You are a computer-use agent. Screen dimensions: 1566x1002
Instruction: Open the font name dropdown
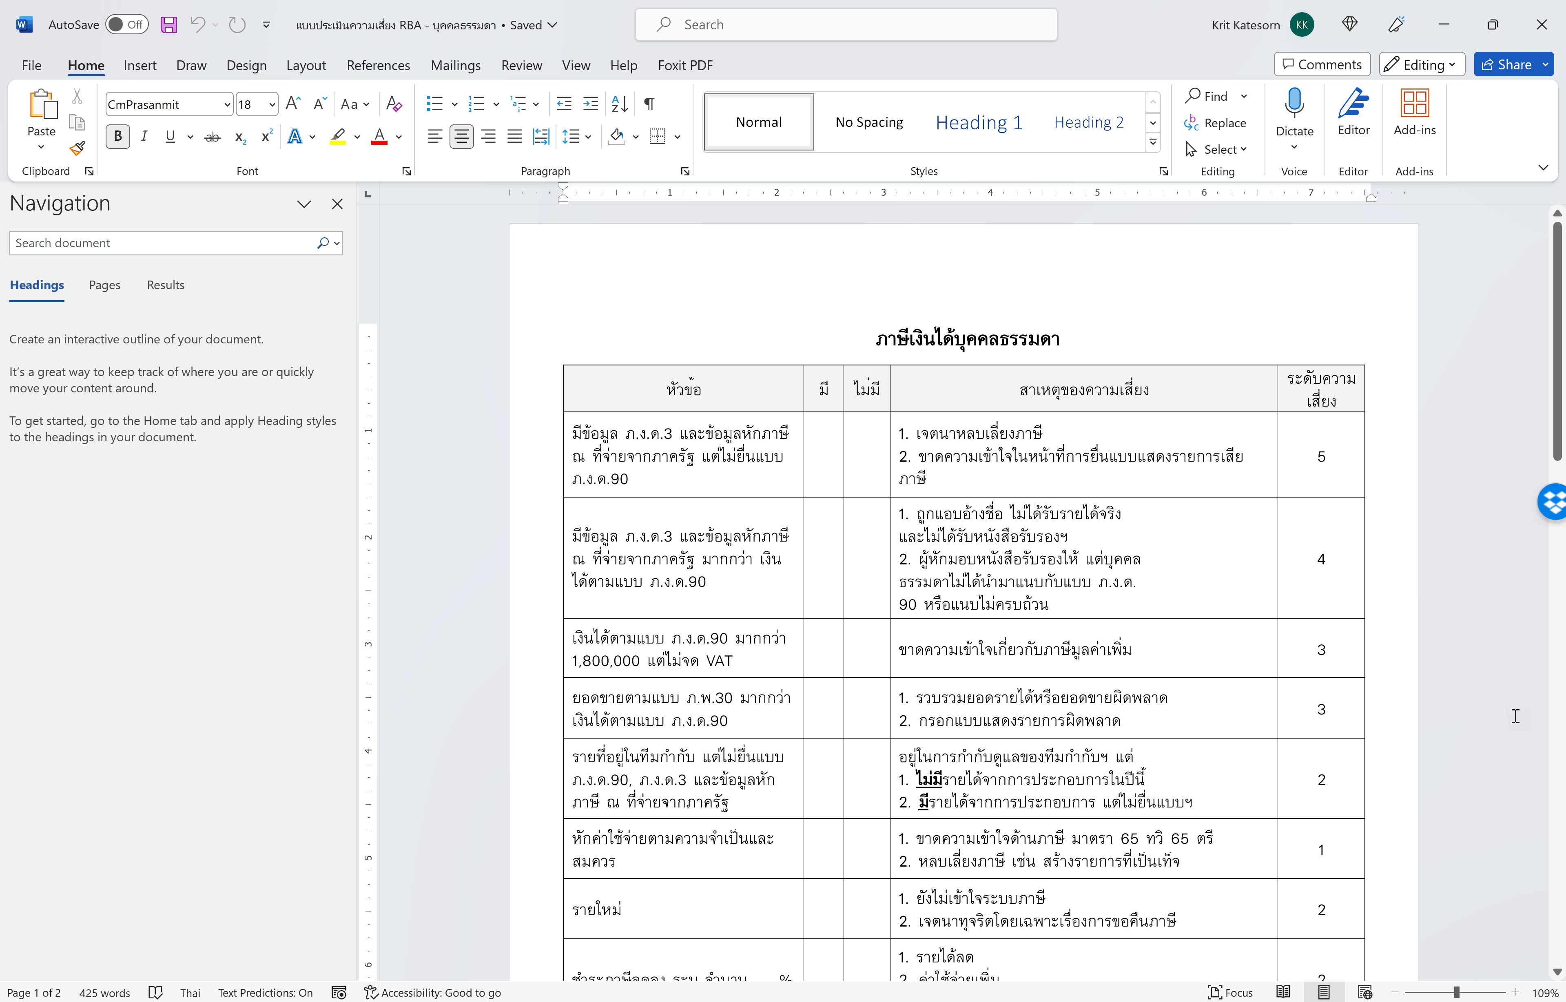click(226, 104)
